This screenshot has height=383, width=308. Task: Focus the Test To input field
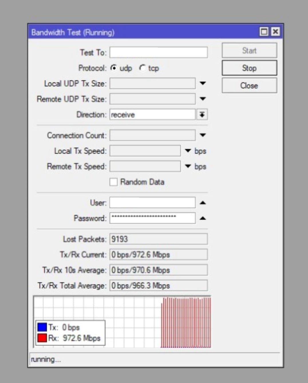pos(159,52)
